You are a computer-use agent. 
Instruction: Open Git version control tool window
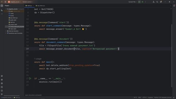tap(2, 94)
